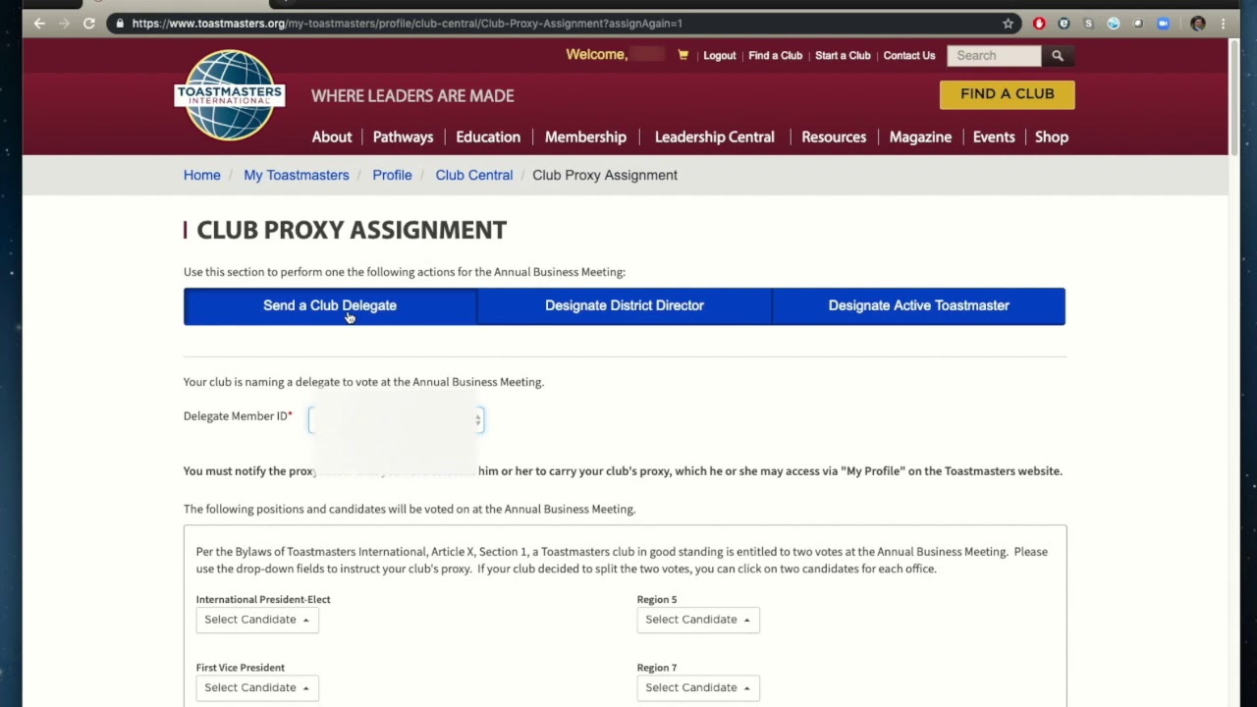
Task: Open First Vice President Select Candidate dropdown
Action: [257, 687]
